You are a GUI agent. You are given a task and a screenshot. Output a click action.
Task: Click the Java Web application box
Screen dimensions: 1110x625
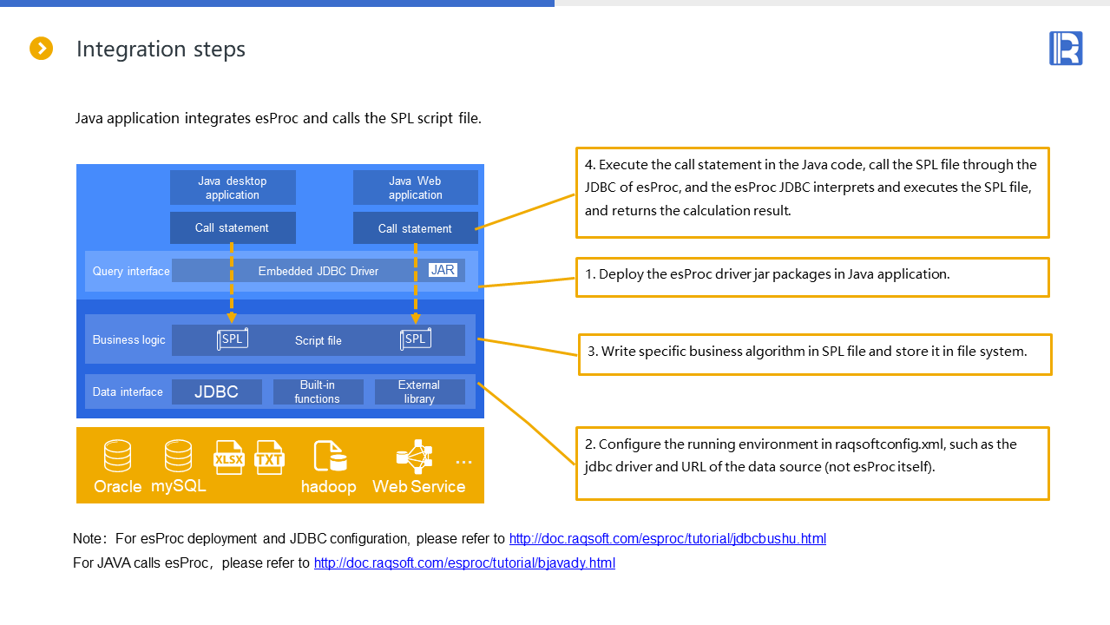[x=415, y=187]
